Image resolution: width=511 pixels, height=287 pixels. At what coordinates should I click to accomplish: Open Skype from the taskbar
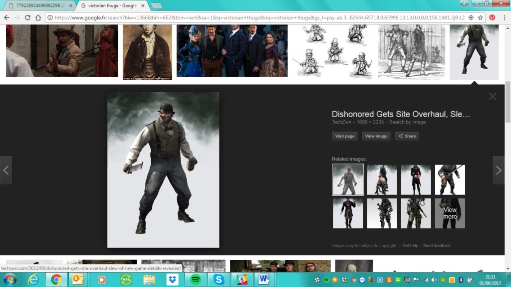click(x=219, y=280)
